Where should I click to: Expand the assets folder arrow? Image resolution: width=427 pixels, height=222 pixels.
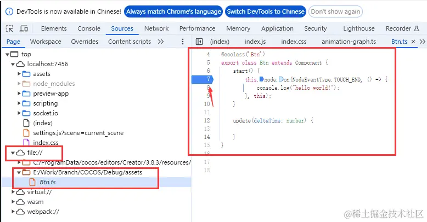point(19,74)
